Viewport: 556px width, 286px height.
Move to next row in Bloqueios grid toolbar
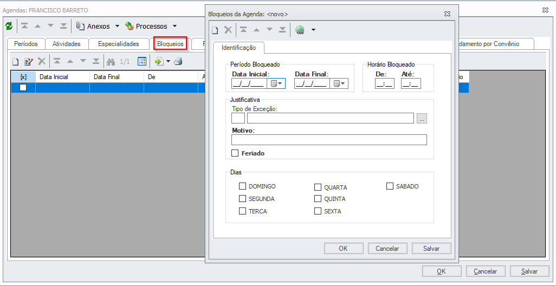click(83, 61)
